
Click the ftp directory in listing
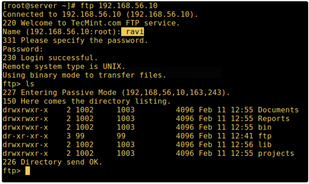[x=264, y=136]
